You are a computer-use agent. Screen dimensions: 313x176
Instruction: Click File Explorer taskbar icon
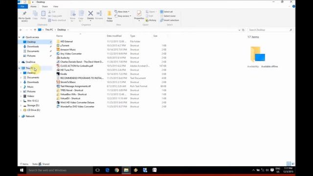(126, 170)
